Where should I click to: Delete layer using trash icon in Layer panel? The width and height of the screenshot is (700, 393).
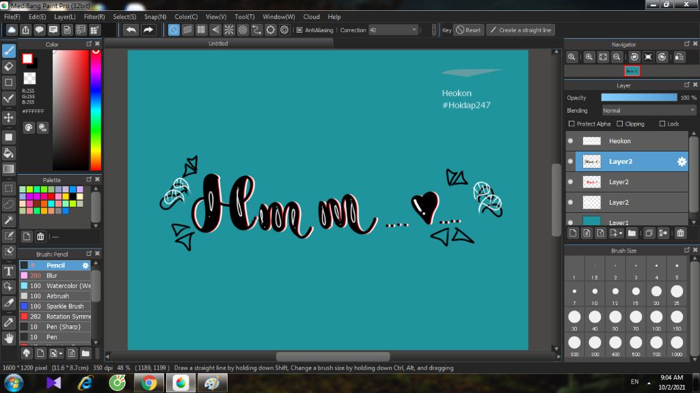pos(680,233)
